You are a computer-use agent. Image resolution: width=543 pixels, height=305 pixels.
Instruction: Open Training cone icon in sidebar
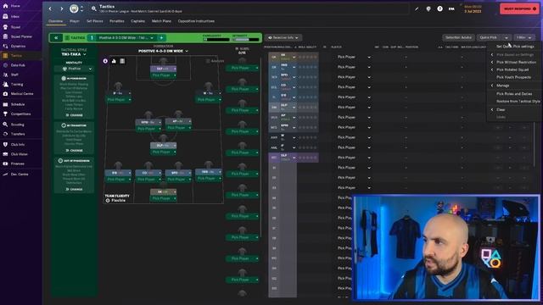pyautogui.click(x=6, y=84)
